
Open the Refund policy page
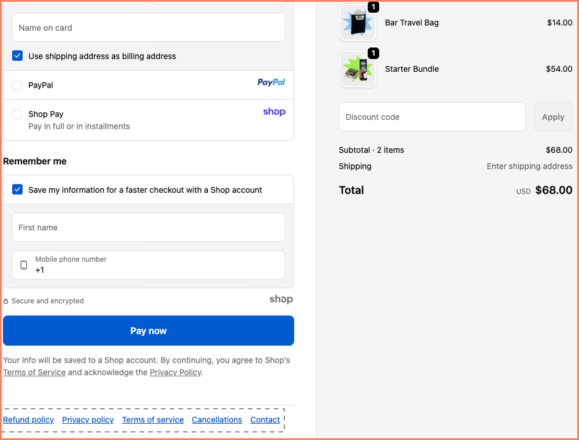(x=28, y=420)
